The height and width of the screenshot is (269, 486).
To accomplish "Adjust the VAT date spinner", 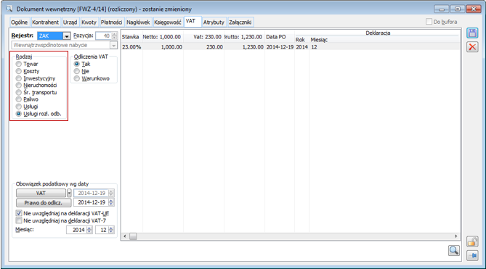I will coord(111,193).
